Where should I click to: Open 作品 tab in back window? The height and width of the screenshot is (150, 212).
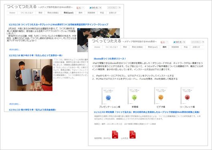pyautogui.click(x=102, y=13)
